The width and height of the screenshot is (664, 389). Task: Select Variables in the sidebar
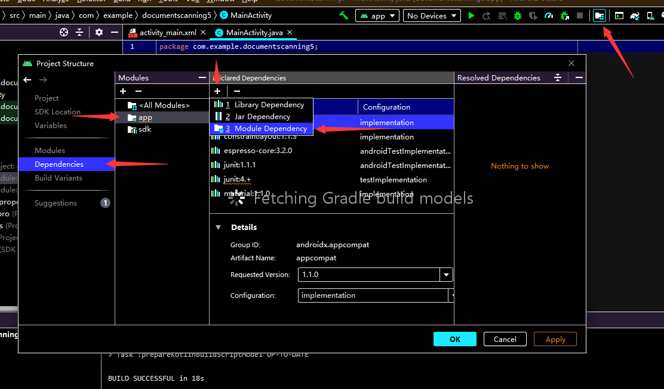50,126
